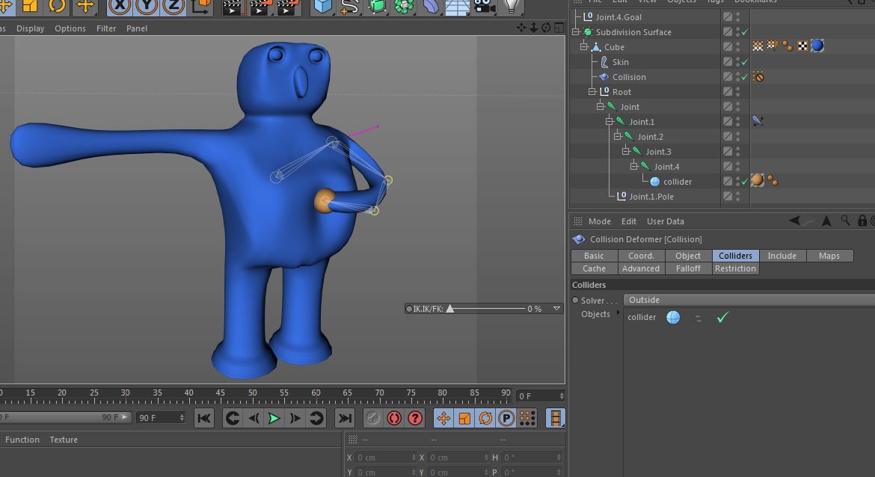This screenshot has height=477, width=875.
Task: Collapse the Joint.1 tree node
Action: 610,121
